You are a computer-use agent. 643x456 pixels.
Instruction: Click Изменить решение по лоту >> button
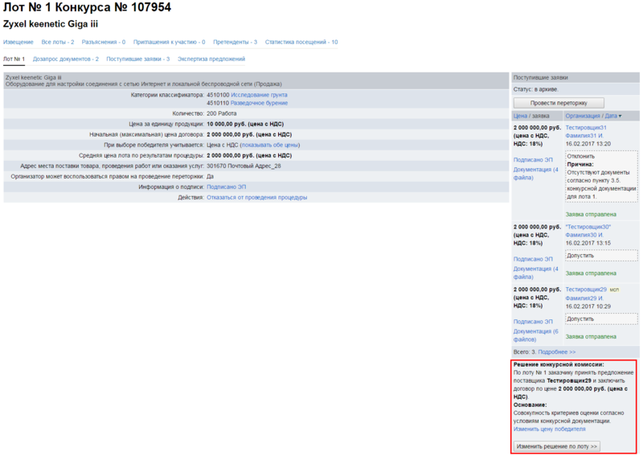(x=556, y=446)
